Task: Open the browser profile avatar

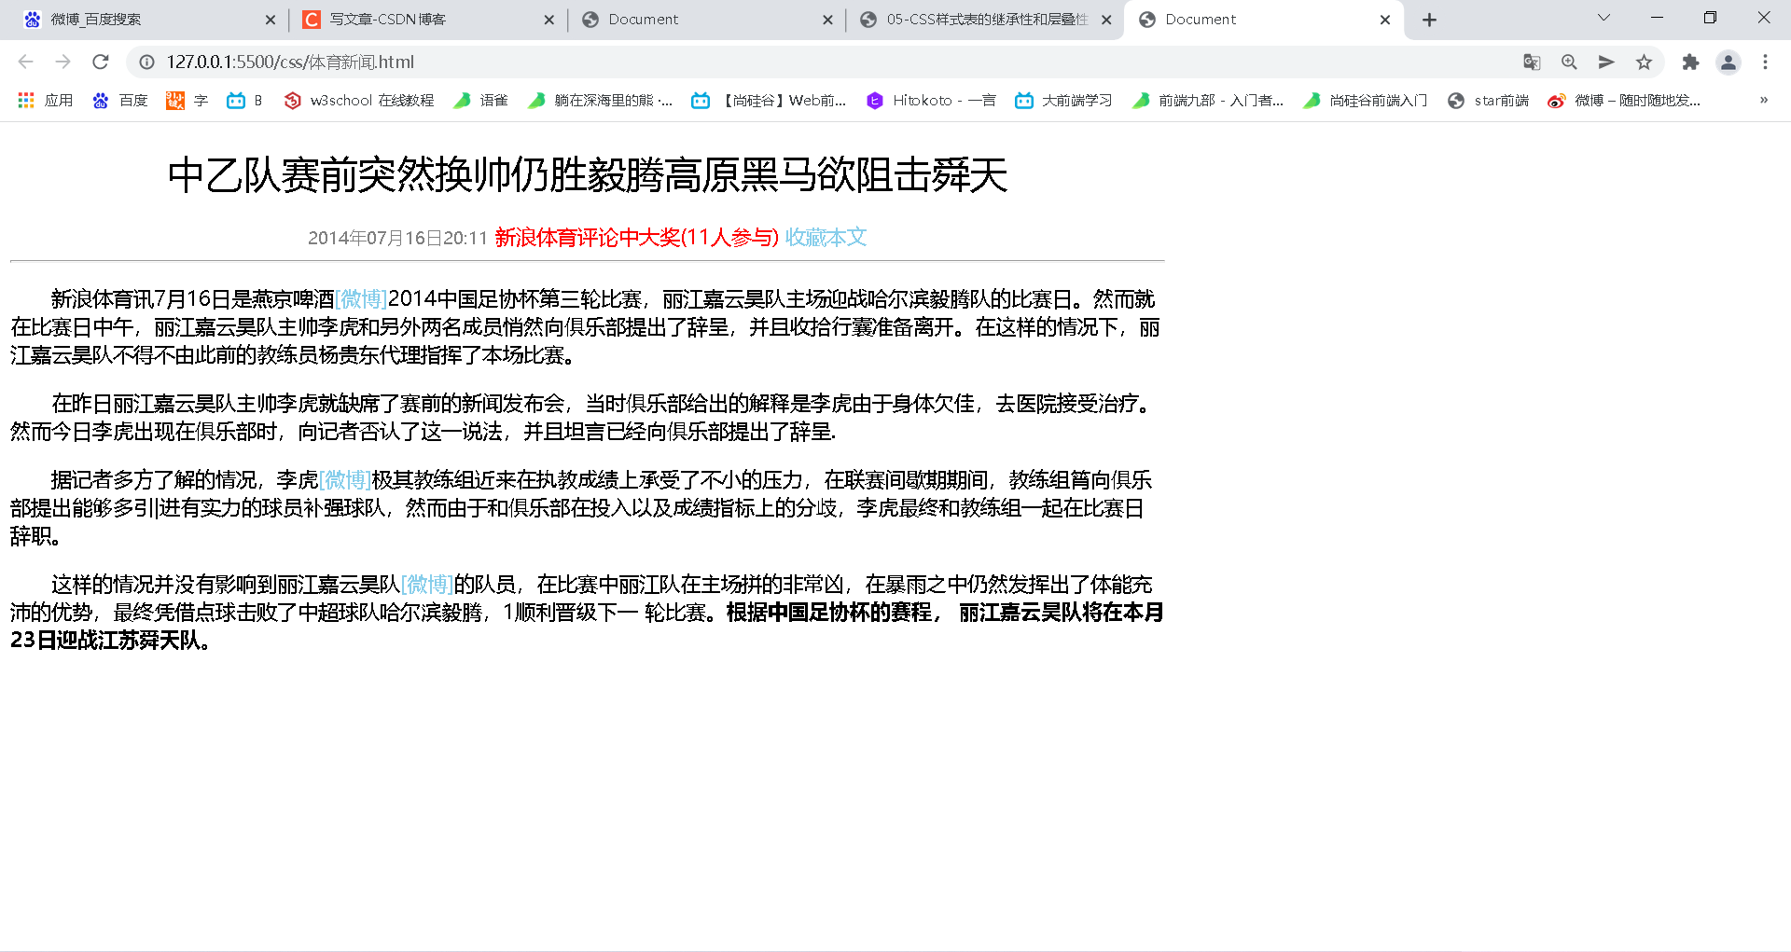Action: (1729, 62)
